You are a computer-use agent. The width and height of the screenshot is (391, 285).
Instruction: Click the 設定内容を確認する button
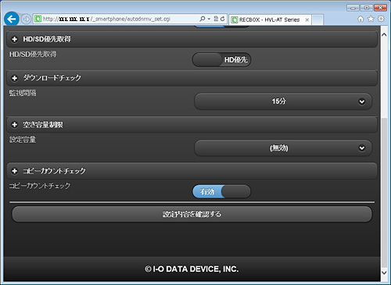(192, 214)
